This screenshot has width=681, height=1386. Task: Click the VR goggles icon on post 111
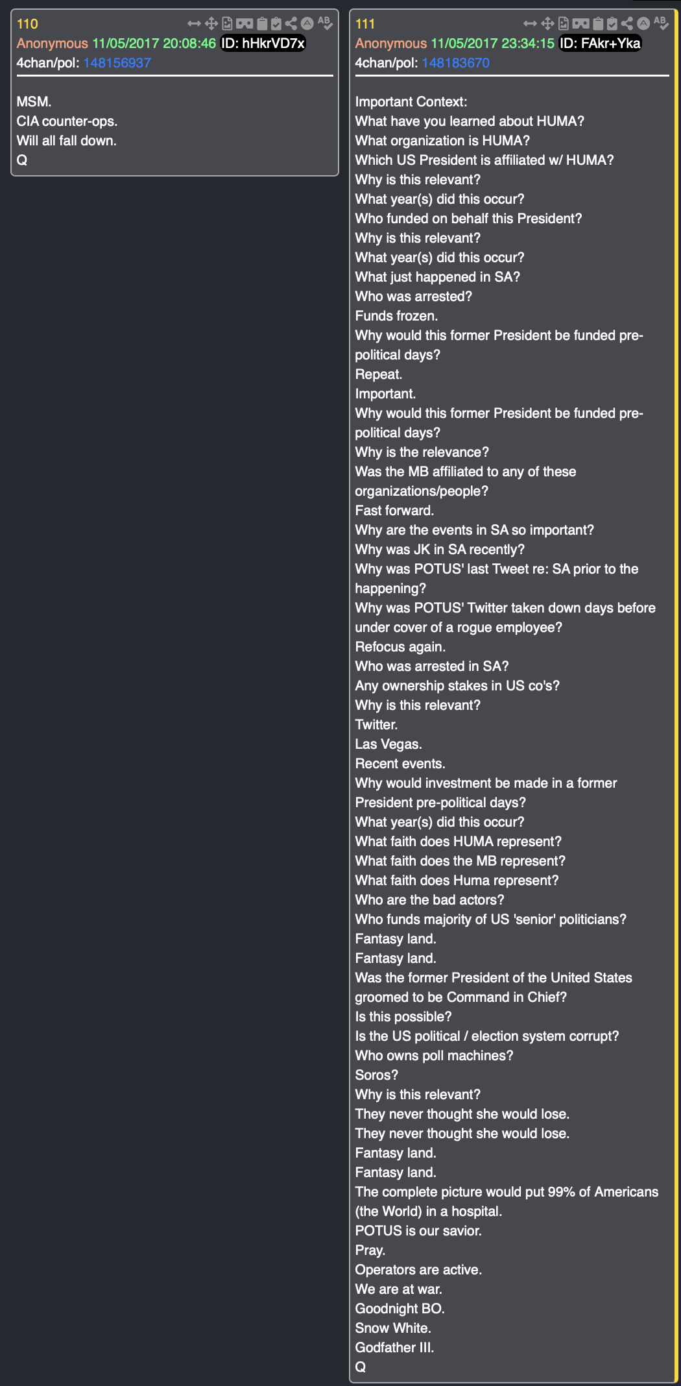[x=580, y=24]
